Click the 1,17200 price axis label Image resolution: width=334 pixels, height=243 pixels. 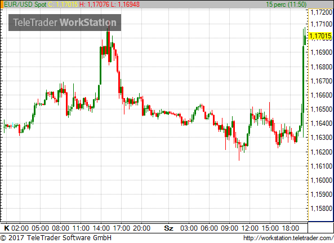tap(321, 12)
